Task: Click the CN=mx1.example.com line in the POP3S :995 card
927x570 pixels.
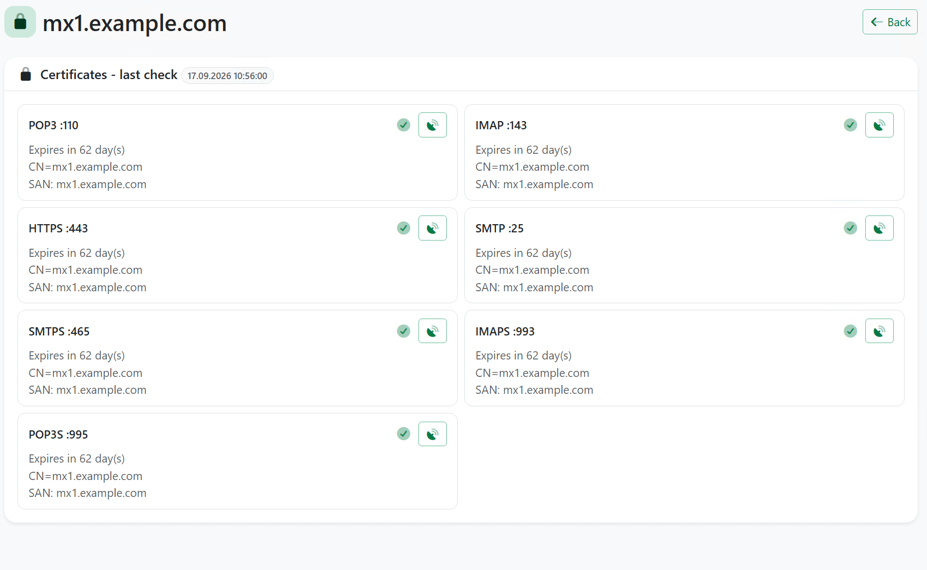Action: click(86, 476)
